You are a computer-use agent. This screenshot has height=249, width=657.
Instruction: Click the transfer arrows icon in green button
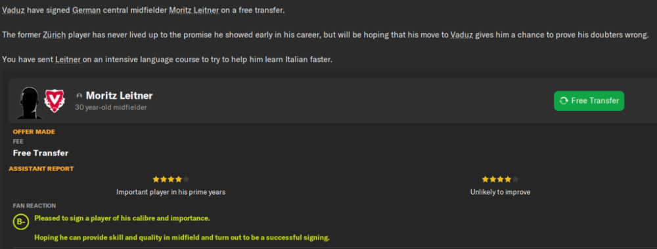coord(564,101)
